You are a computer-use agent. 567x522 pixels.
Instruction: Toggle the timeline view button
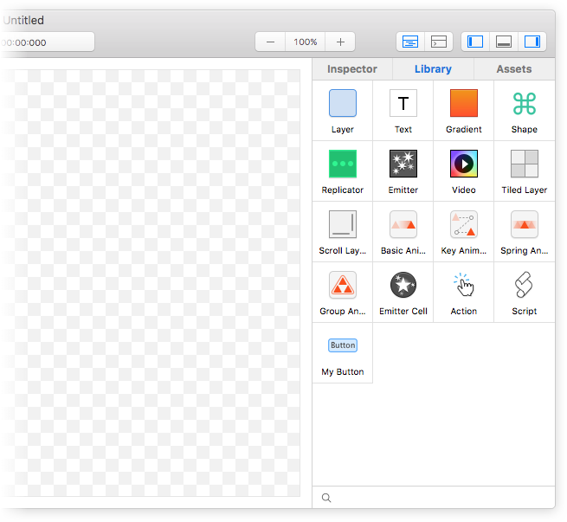coord(410,42)
